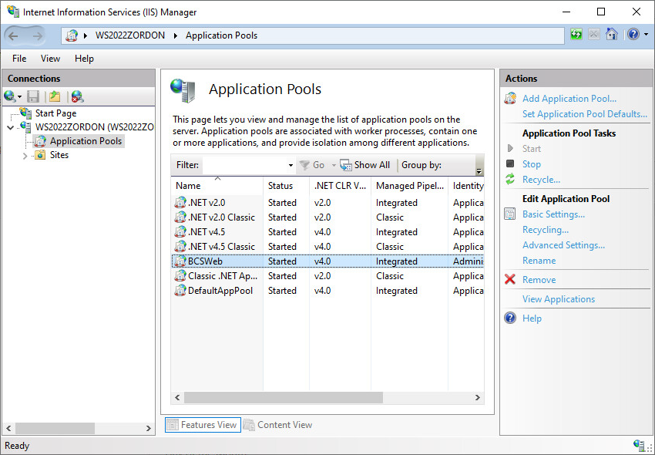Image resolution: width=655 pixels, height=455 pixels.
Task: Click the Refresh icon in the address bar
Action: pyautogui.click(x=576, y=35)
